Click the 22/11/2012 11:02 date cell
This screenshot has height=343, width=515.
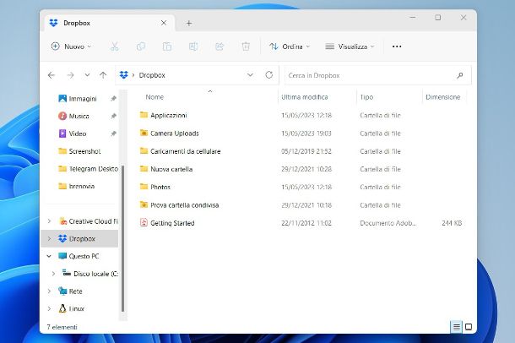(x=306, y=223)
